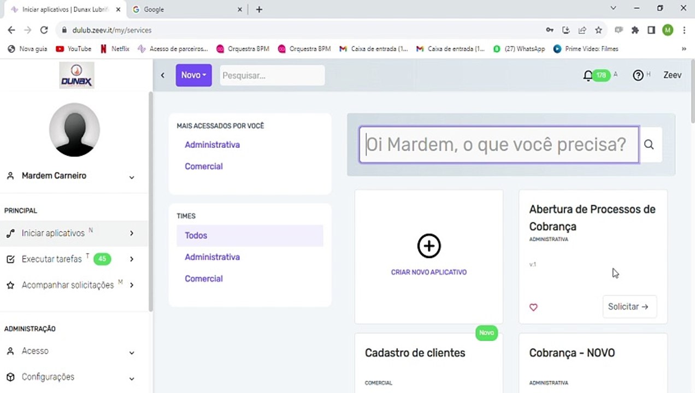Select Iniciar aplicativos menu item

74,233
